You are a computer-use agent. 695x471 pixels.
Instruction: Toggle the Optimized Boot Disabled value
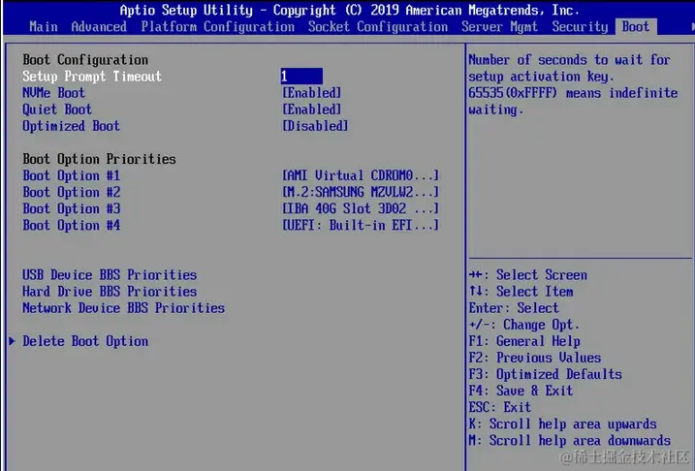315,126
